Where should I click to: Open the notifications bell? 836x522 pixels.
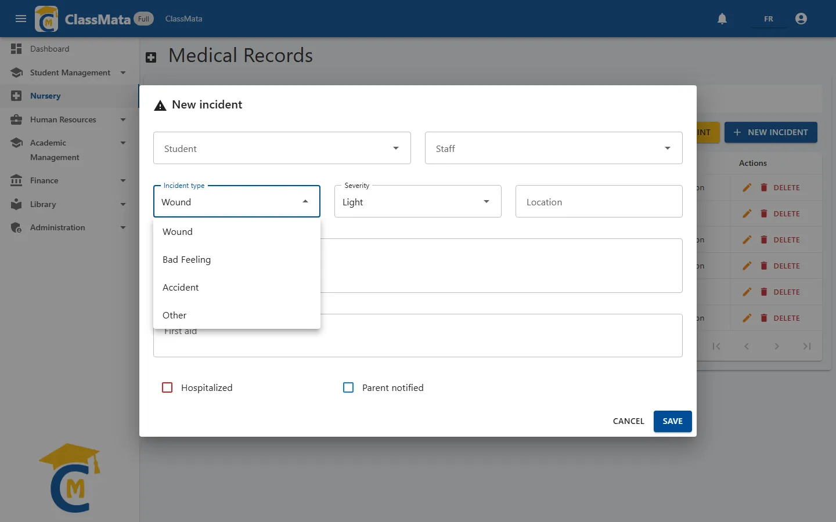722,19
